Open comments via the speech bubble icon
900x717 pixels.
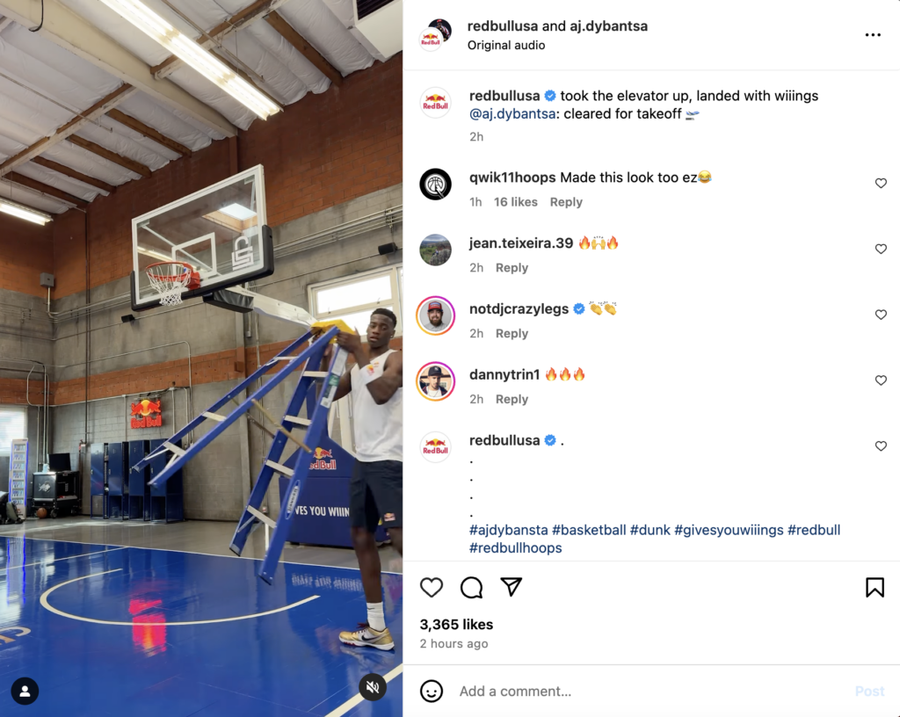click(471, 587)
